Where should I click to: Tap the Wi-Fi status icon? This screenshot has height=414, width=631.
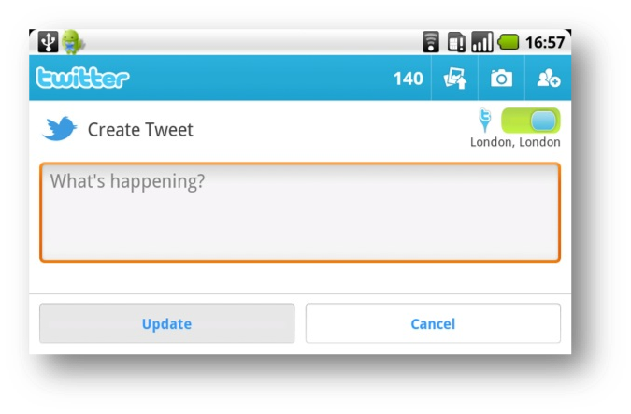[x=431, y=42]
